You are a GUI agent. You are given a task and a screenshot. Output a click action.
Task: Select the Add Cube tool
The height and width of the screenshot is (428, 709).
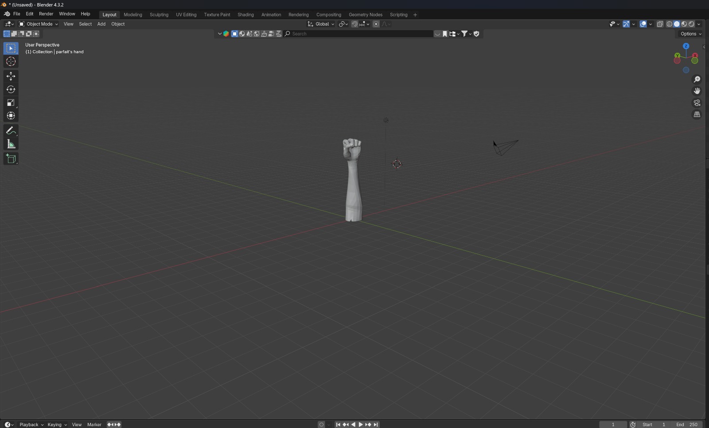point(11,159)
